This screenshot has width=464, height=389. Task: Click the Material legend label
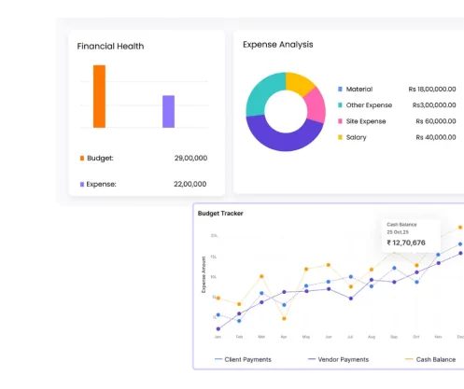tap(359, 89)
